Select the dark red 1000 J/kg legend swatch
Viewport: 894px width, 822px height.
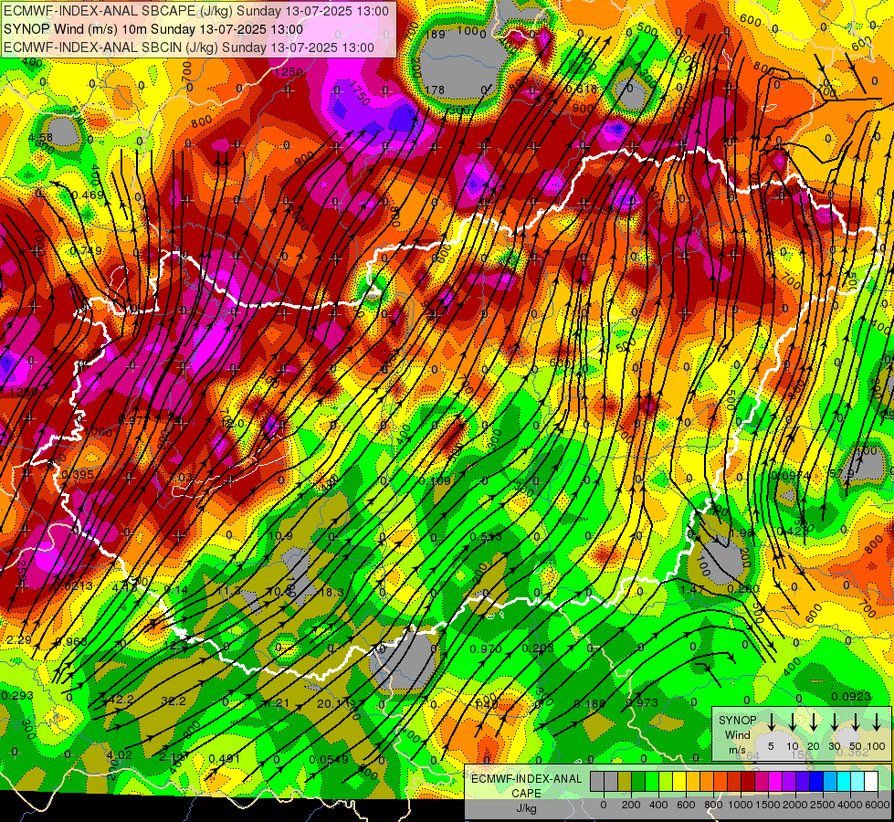click(x=748, y=782)
